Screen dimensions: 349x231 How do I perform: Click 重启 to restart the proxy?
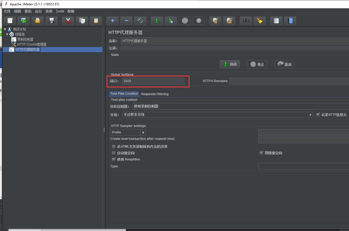point(284,64)
